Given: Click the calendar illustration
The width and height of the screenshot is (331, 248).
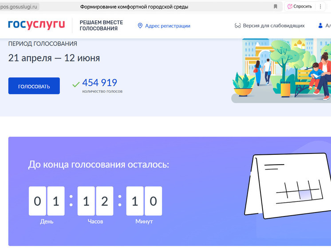Looking at the screenshot, I should (x=288, y=186).
